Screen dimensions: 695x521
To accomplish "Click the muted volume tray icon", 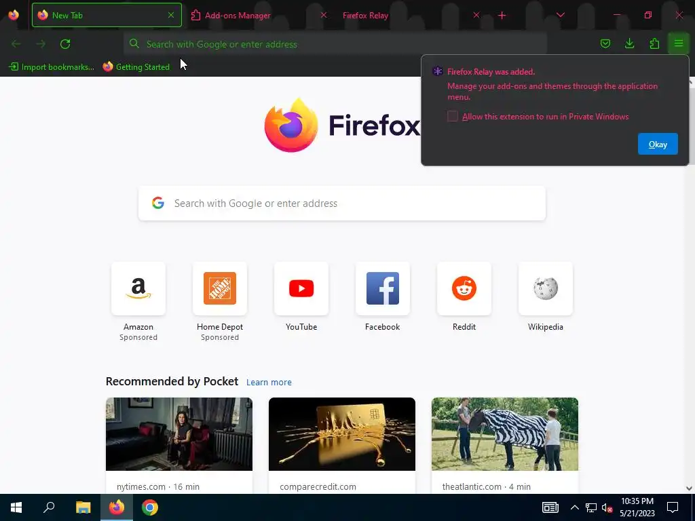I will [607, 507].
